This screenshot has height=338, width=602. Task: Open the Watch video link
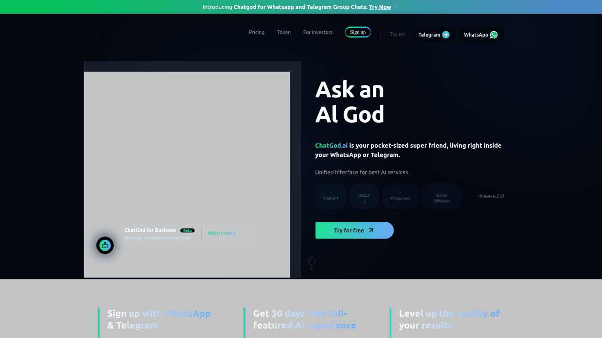coord(221,233)
